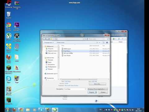Image resolution: width=149 pixels, height=112 pixels.
Task: Switch to Chrome on the taskbar
Action: point(21,110)
